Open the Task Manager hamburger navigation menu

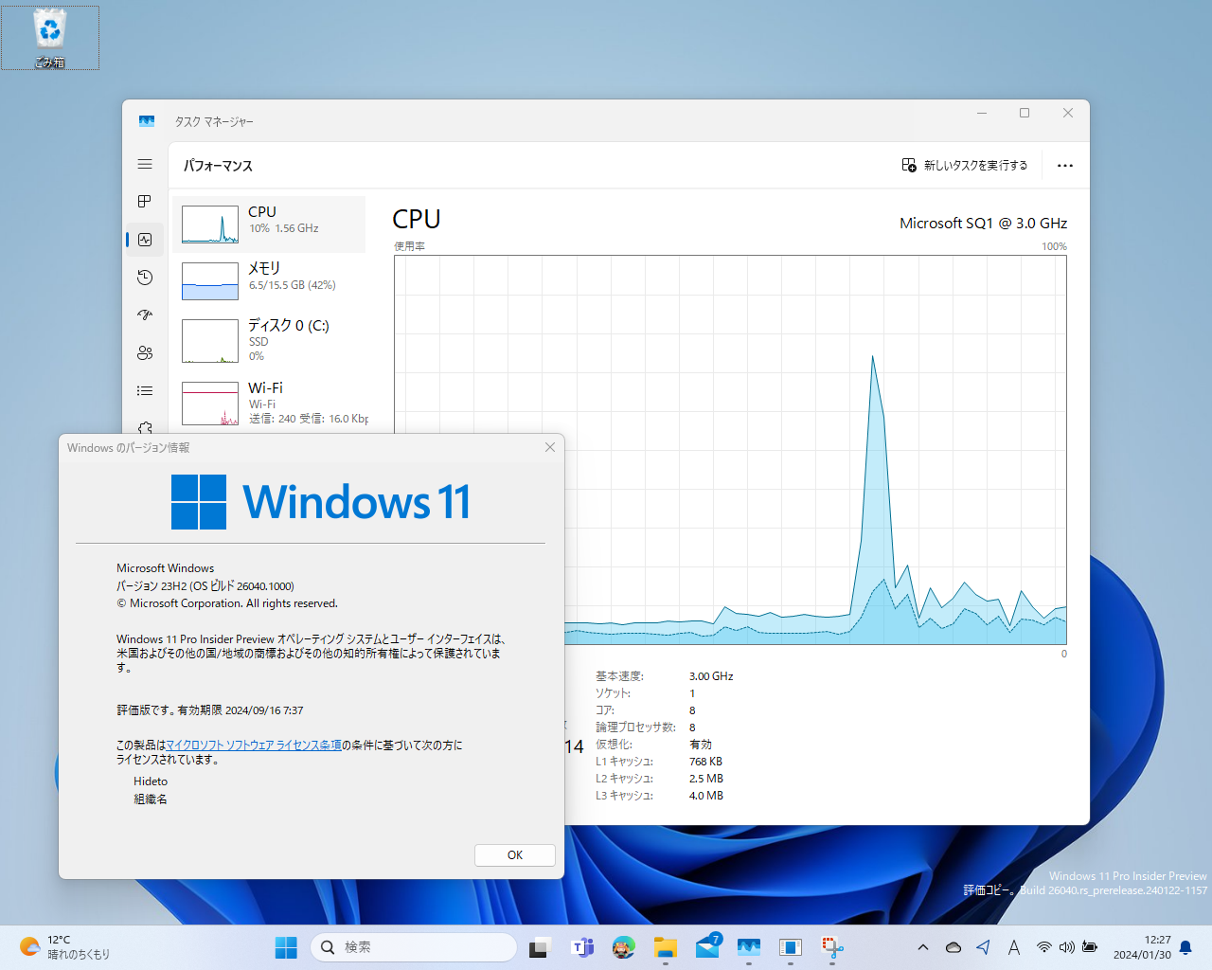145,164
